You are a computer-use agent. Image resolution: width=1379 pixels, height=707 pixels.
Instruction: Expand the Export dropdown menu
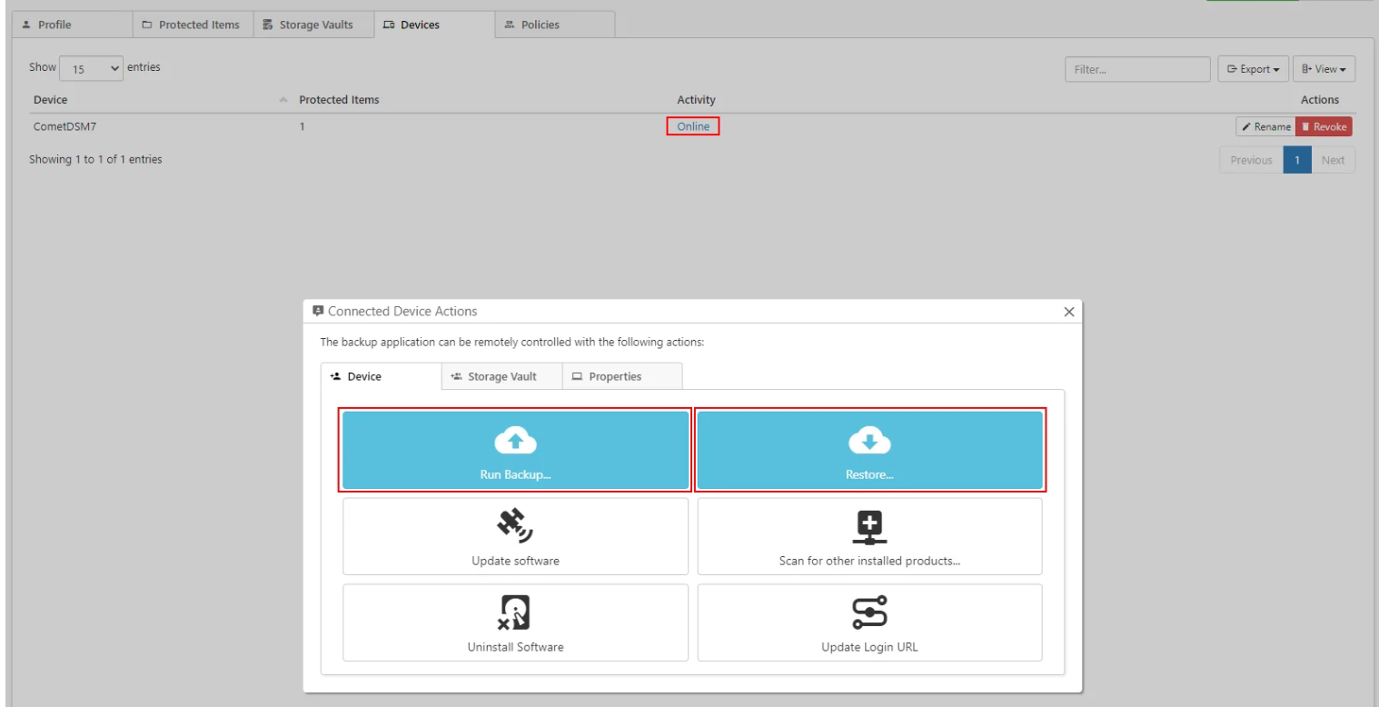tap(1252, 69)
